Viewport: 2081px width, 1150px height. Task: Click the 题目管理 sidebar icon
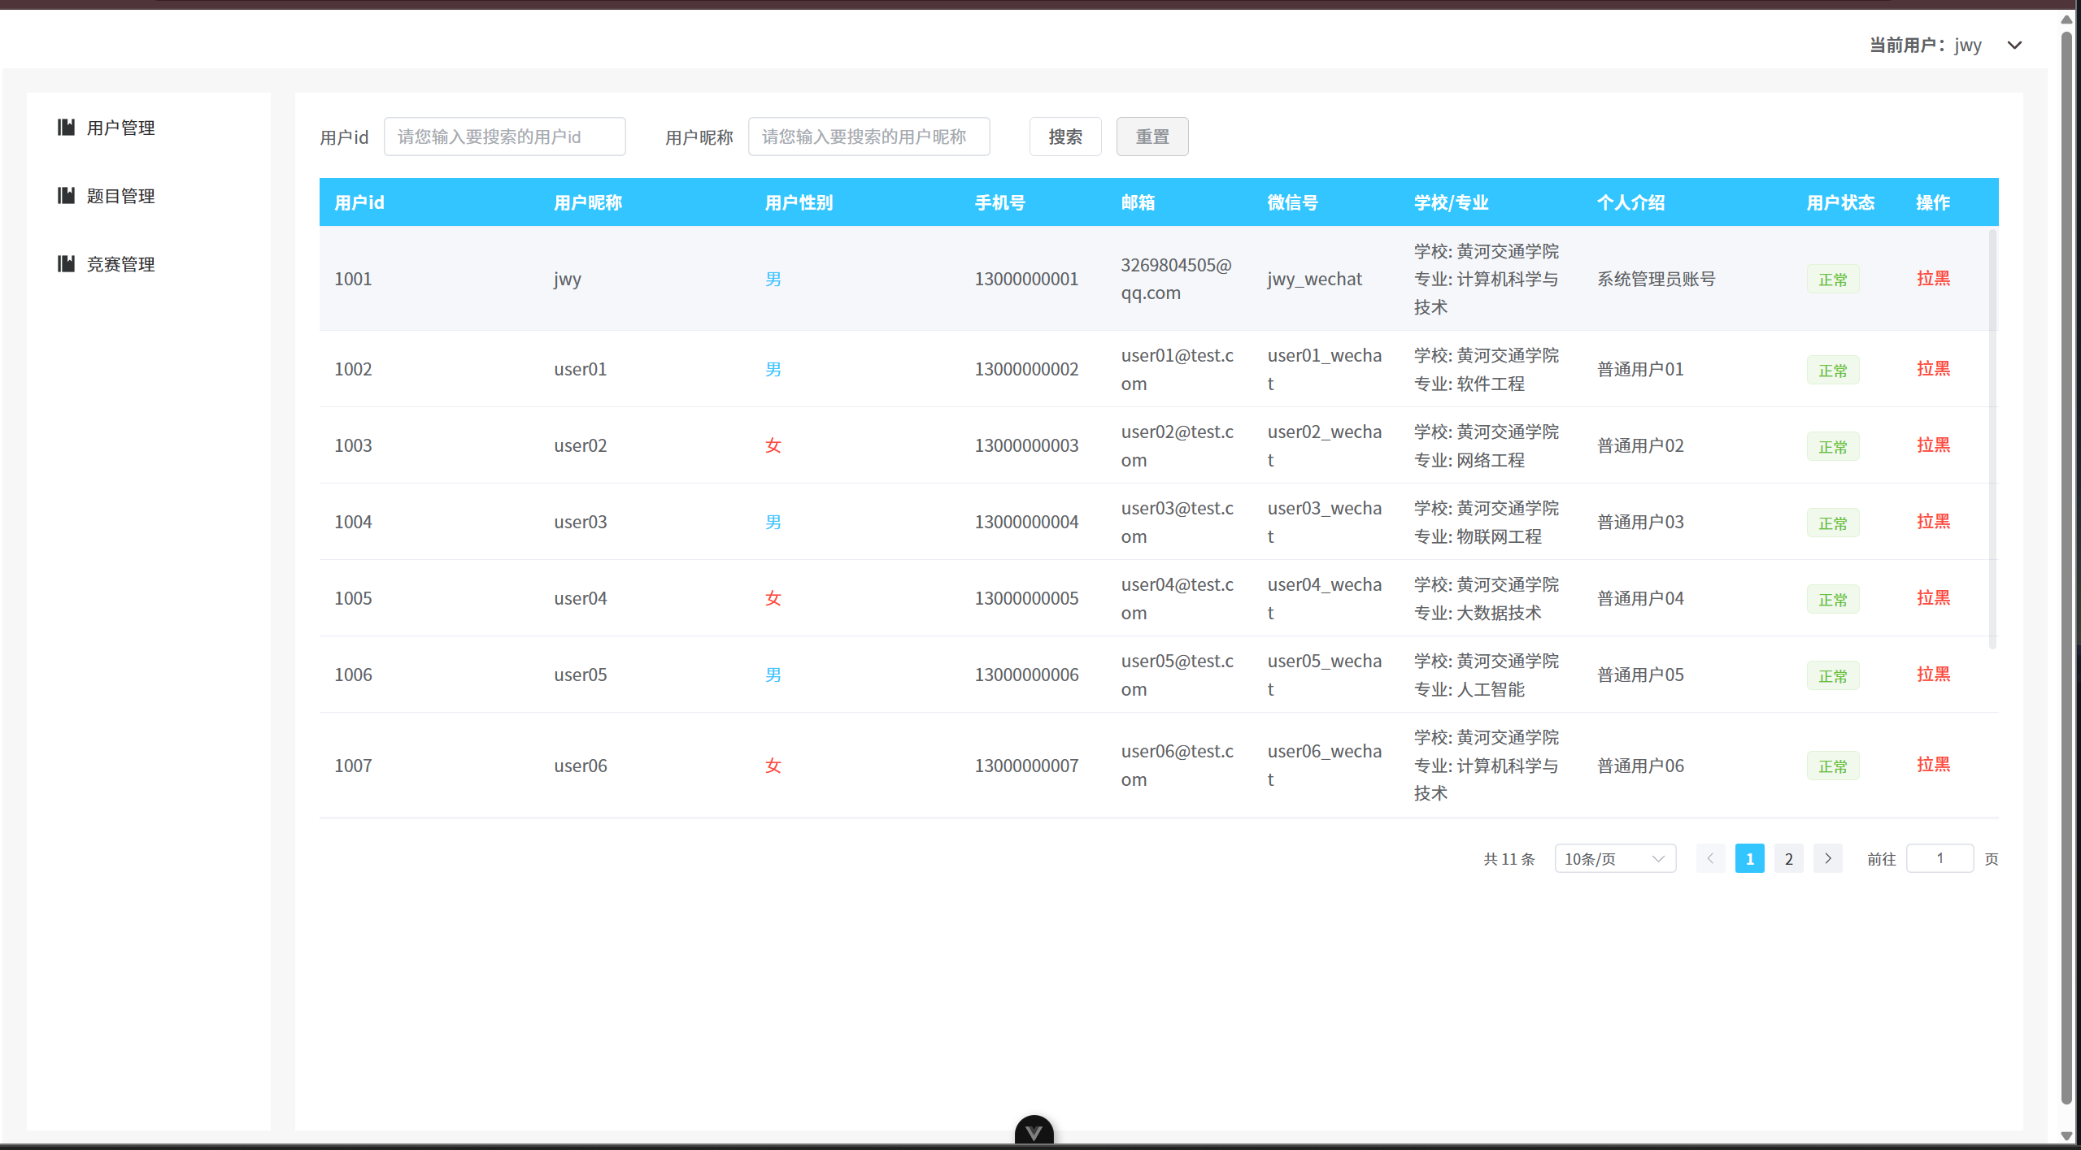coord(66,195)
